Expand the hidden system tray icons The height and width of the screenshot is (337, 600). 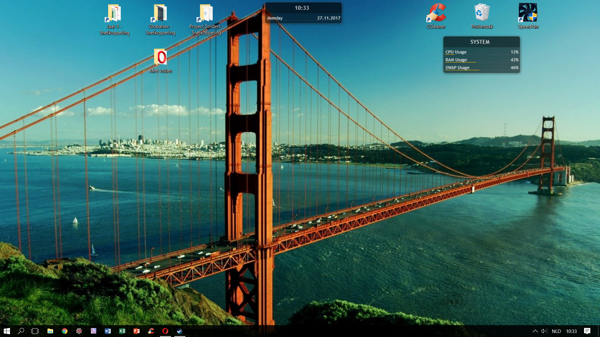(x=535, y=331)
